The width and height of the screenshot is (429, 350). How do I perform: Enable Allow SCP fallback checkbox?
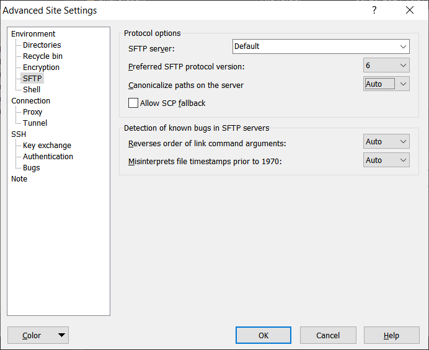click(x=133, y=103)
